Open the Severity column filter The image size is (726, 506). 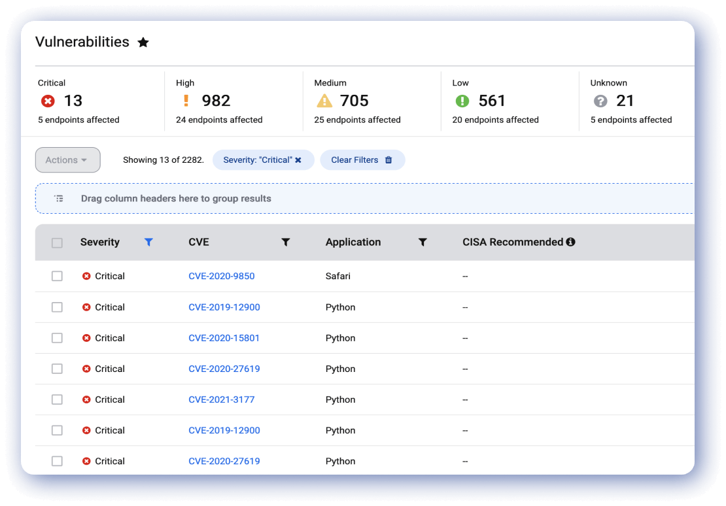[x=148, y=242]
